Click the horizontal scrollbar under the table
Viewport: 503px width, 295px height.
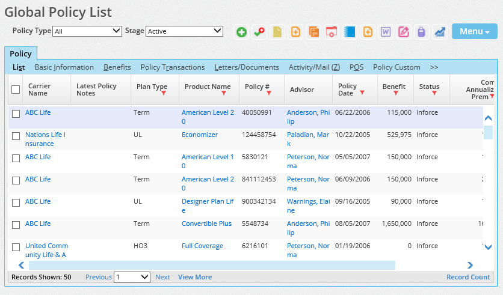click(x=212, y=265)
